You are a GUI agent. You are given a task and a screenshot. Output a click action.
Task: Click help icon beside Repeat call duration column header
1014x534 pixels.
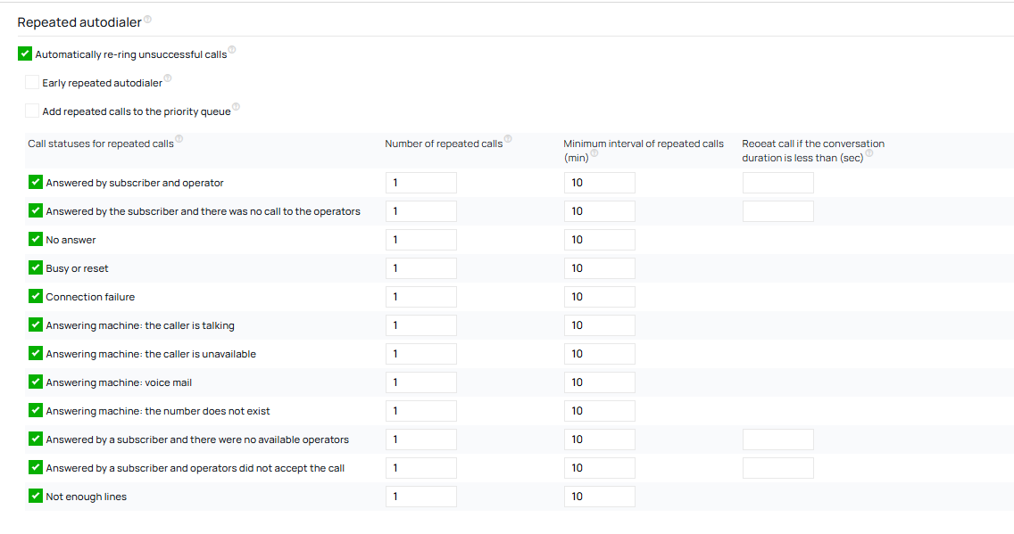(x=869, y=153)
